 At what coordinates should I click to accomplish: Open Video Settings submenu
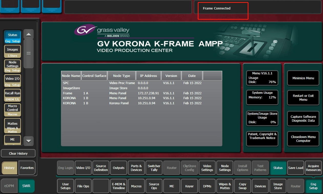pos(207,168)
